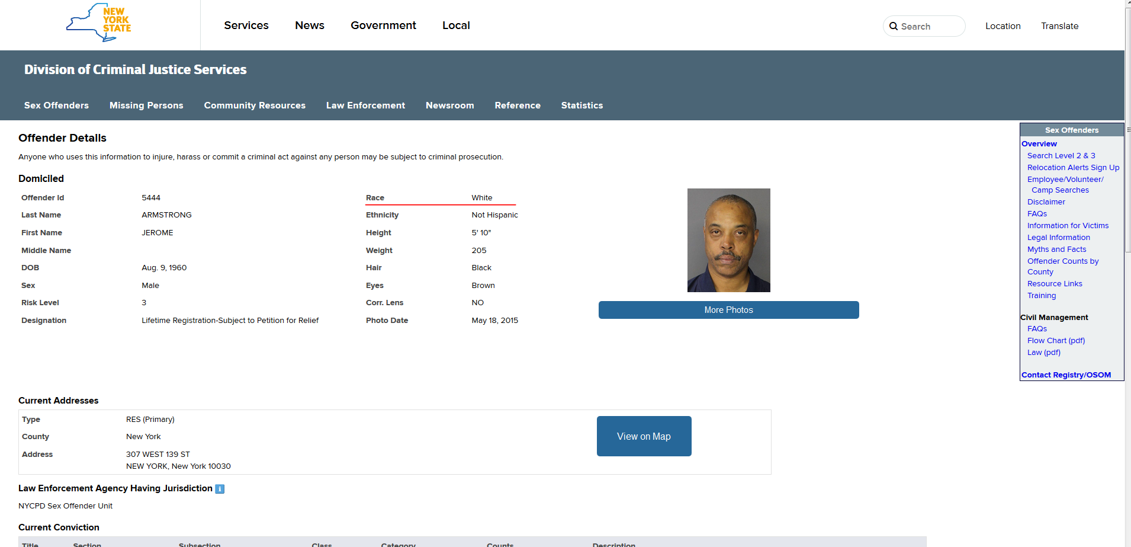
Task: Click into the Search field
Action: click(930, 27)
